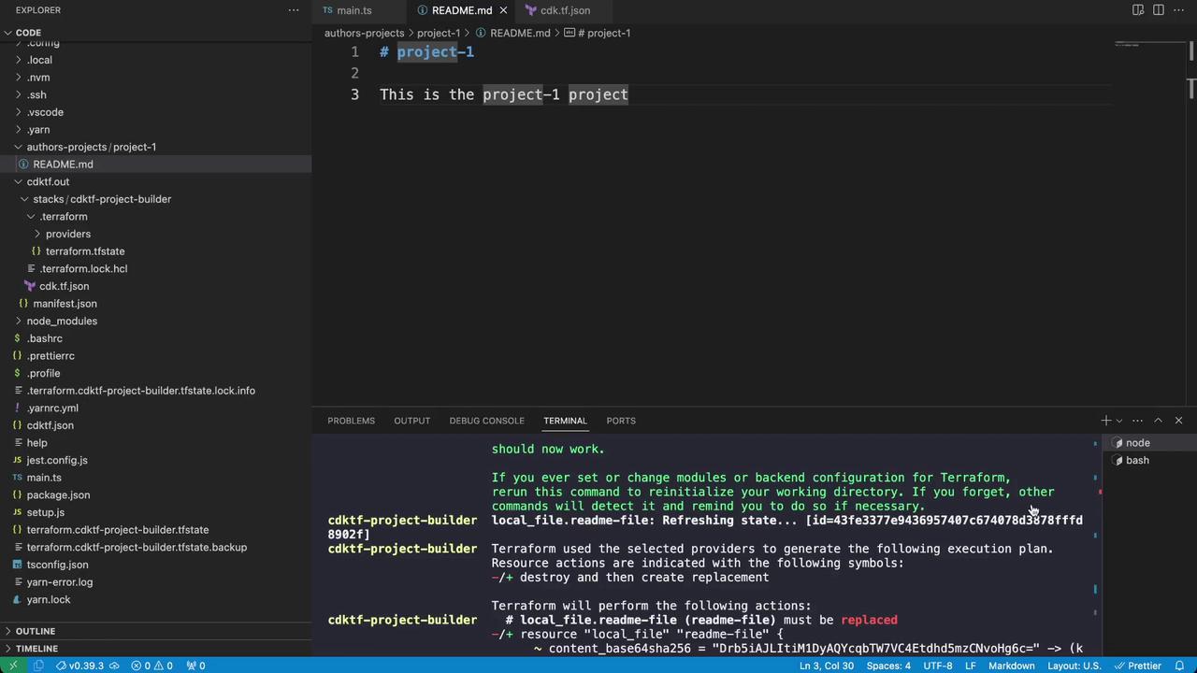Click Layout: U.S. keyboard indicator
1197x673 pixels.
point(1074,666)
